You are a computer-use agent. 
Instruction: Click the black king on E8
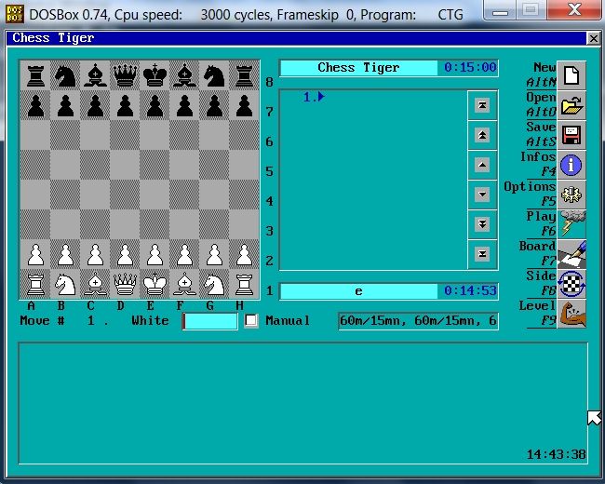(x=155, y=75)
